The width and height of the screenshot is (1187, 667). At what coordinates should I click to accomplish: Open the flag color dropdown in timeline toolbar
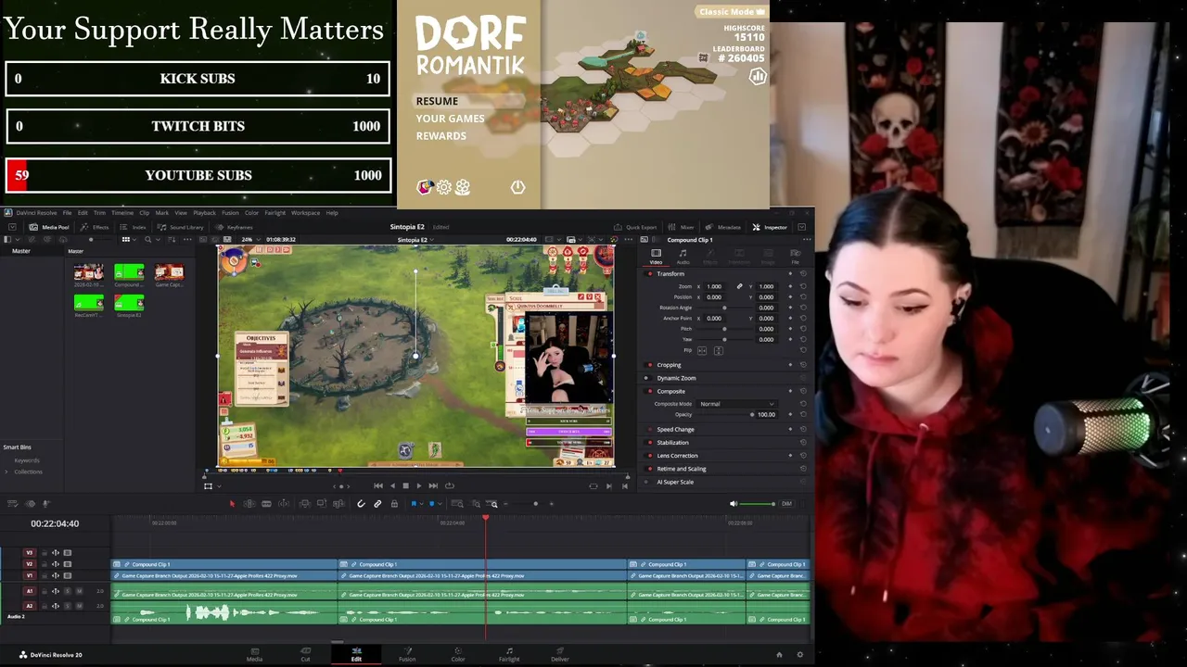point(421,503)
